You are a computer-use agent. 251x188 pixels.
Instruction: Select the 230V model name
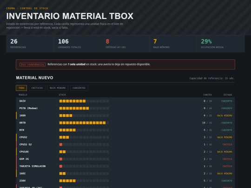[x=22, y=181]
